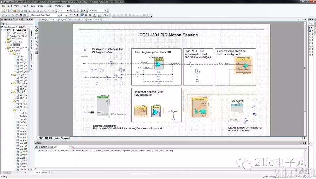Toggle Italic text formatting
The image size is (316, 179).
[74, 15]
